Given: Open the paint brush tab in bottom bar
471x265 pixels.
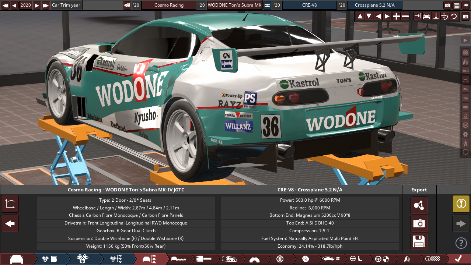Looking at the screenshot, I should (204, 259).
